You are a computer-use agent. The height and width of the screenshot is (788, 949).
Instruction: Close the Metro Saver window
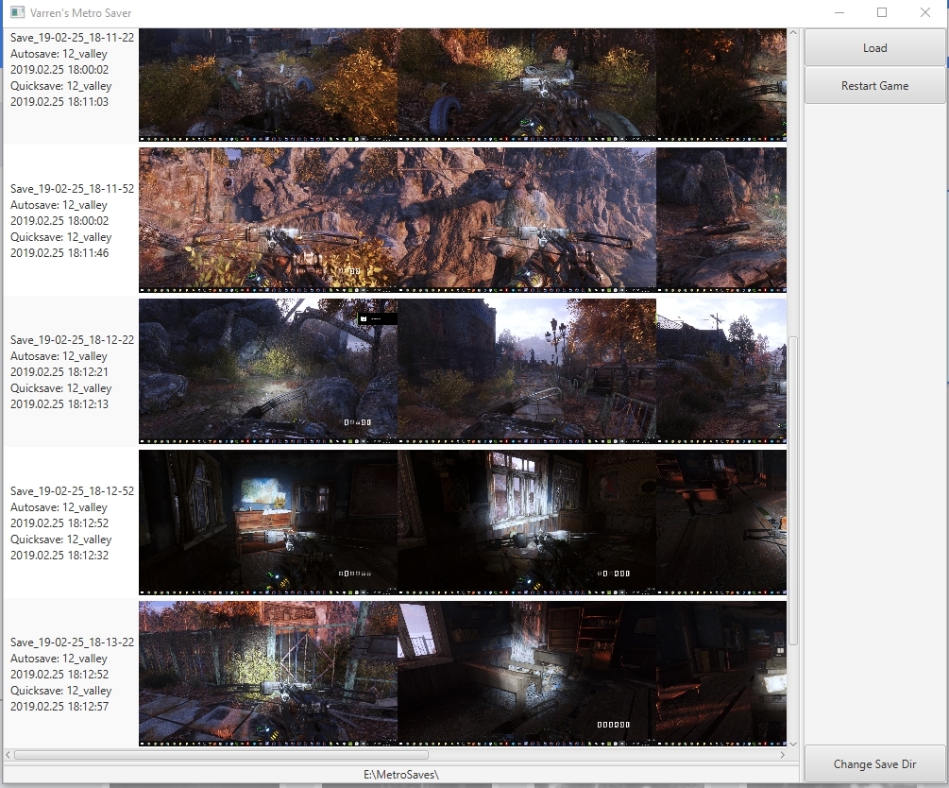pos(924,12)
